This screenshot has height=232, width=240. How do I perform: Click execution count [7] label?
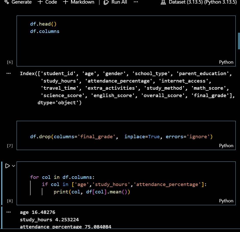[x=10, y=146]
